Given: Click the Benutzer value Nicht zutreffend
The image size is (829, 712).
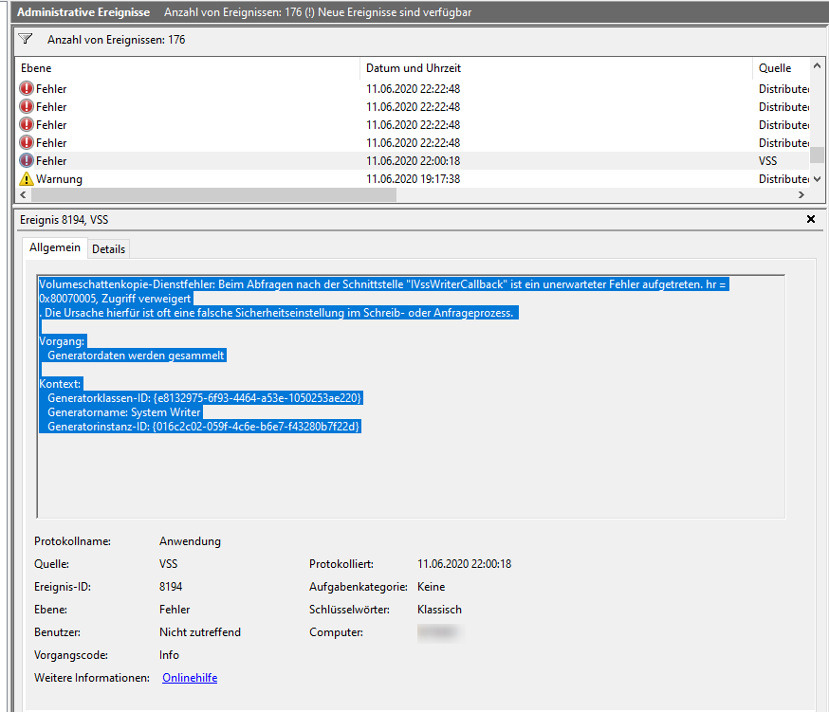Looking at the screenshot, I should 200,632.
